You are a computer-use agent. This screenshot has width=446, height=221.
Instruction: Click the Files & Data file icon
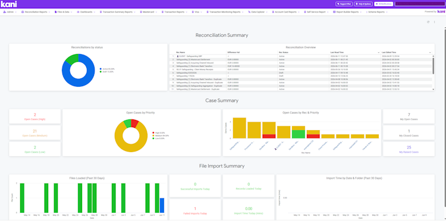pos(55,12)
